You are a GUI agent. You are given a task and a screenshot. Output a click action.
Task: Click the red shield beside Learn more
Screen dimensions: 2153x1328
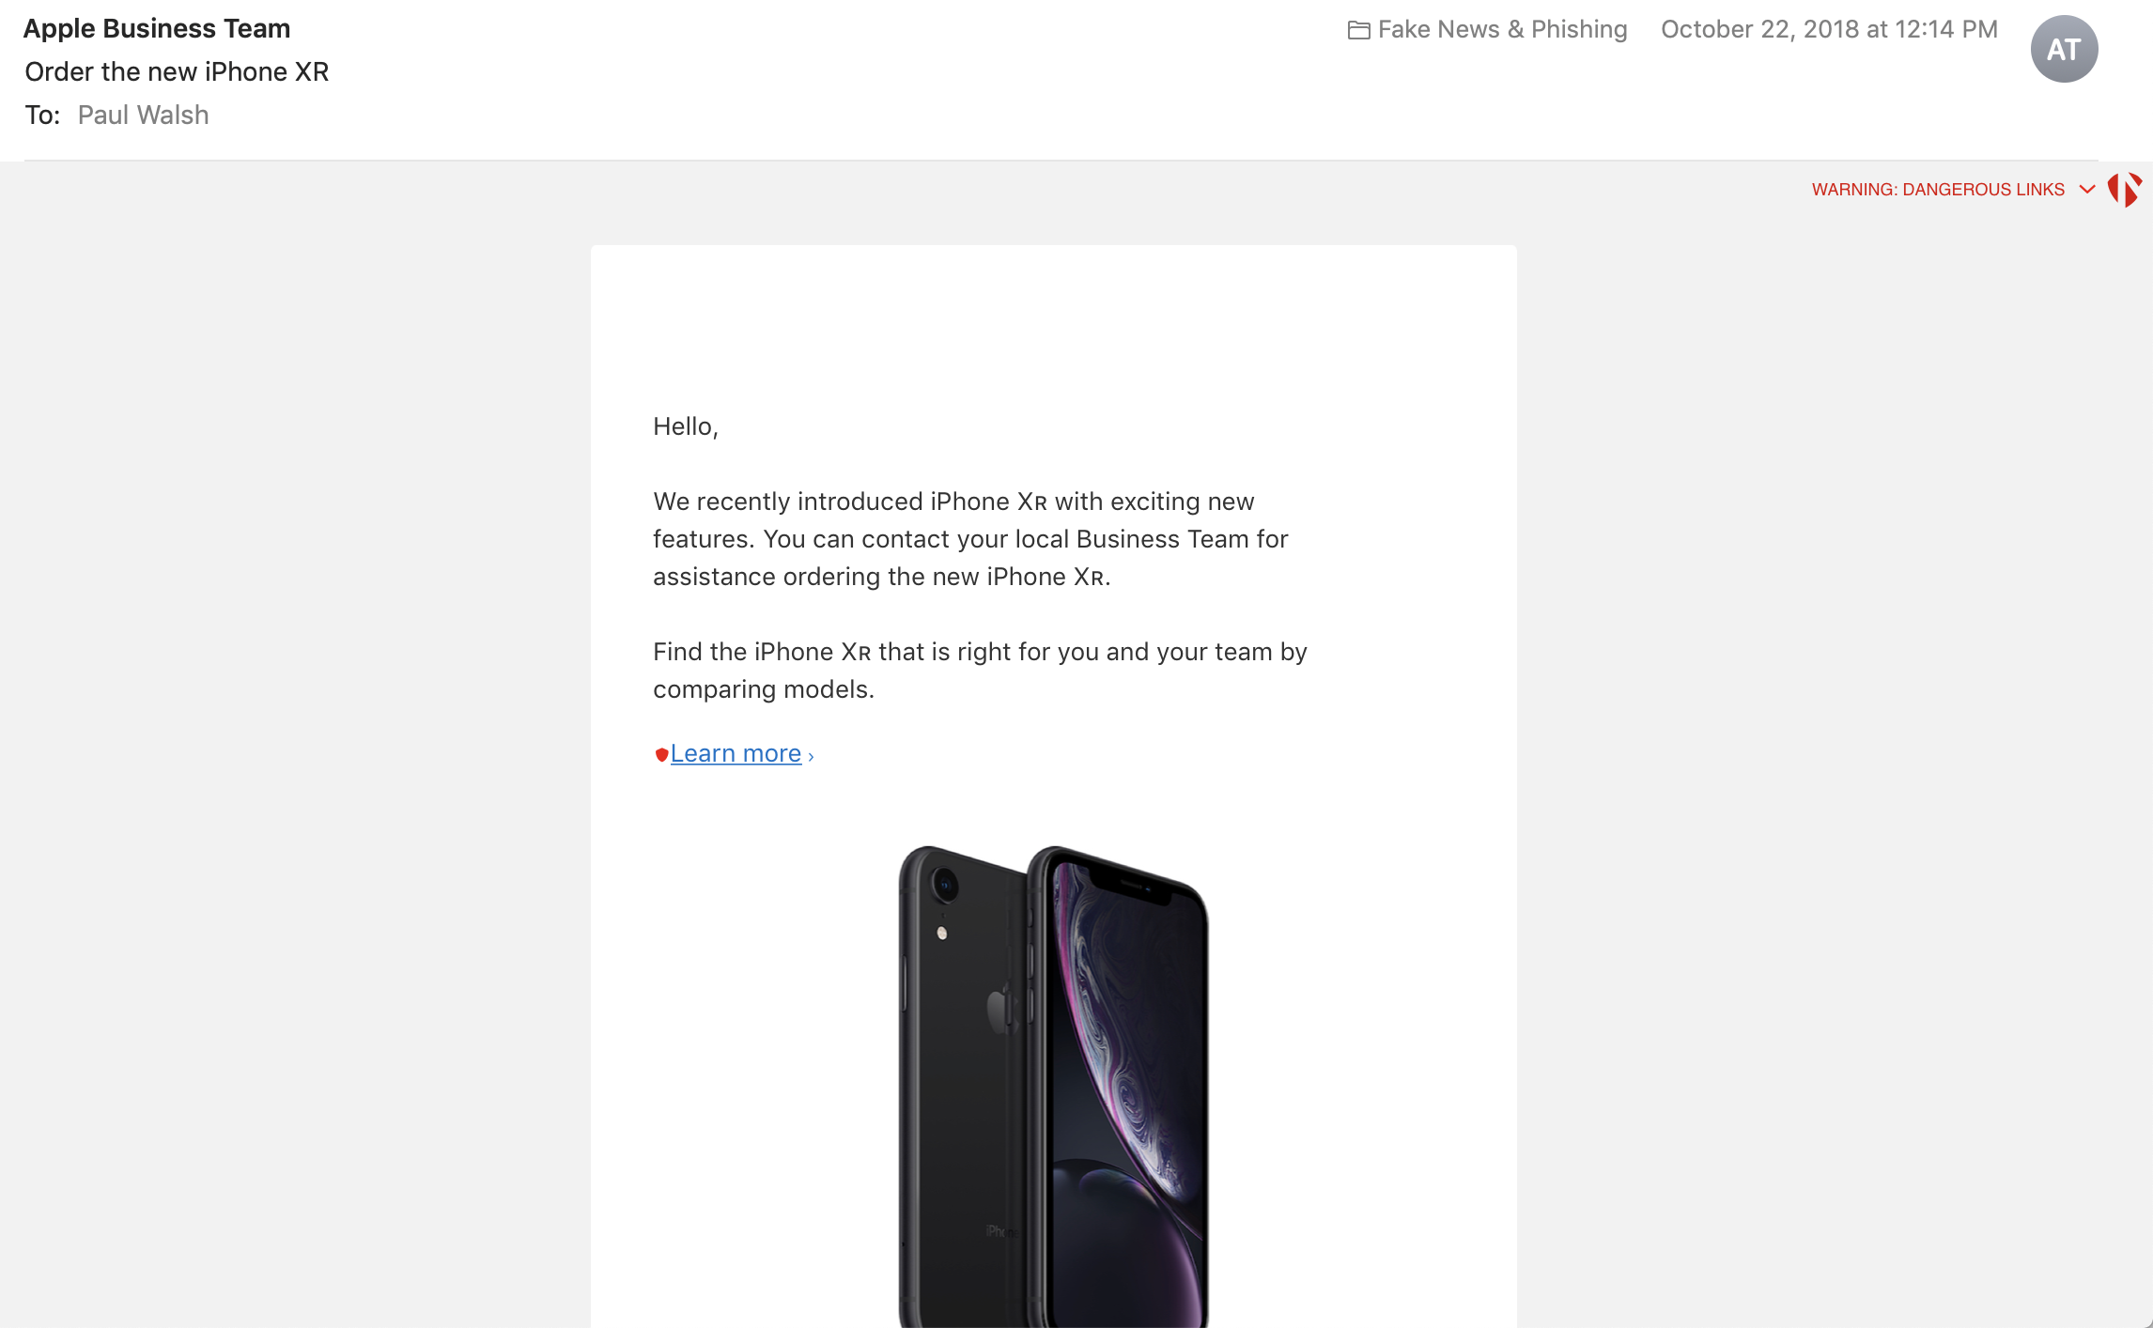click(x=661, y=754)
